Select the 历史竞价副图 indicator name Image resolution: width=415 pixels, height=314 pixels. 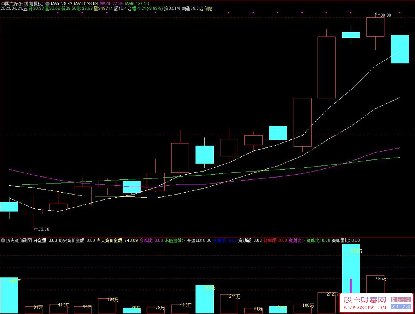click(19, 240)
